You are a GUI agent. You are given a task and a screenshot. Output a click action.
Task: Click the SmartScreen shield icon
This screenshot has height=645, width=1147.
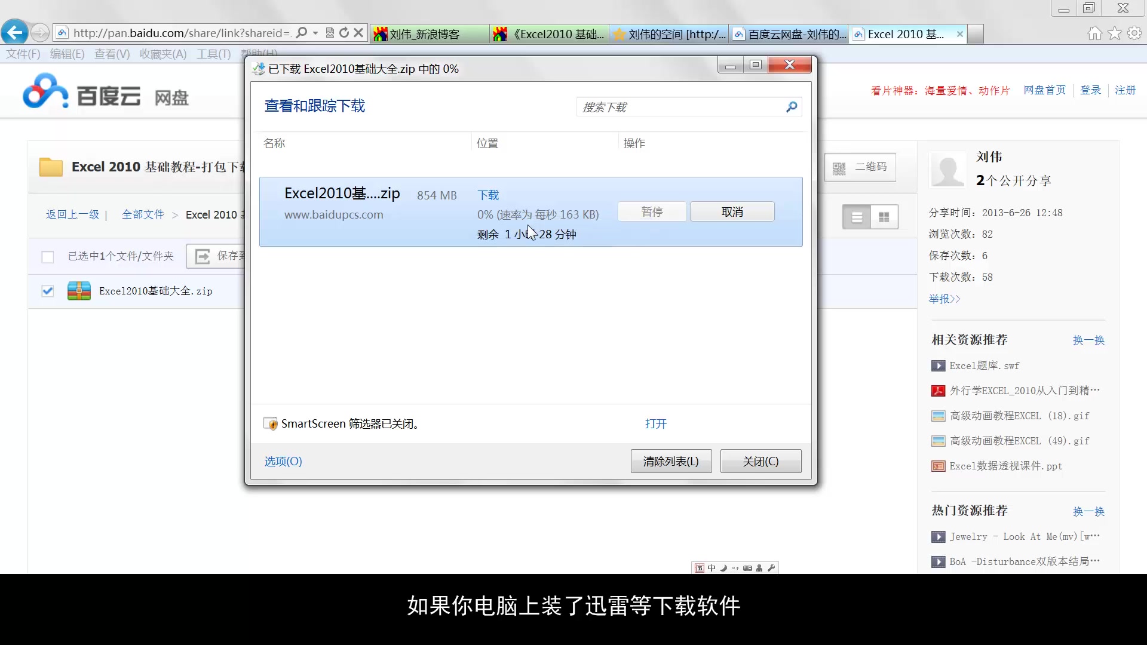pos(271,423)
